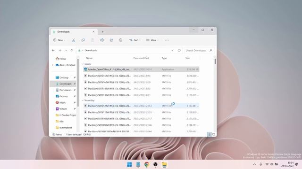Open the Windows Start menu
This screenshot has height=169, width=302.
[129, 164]
